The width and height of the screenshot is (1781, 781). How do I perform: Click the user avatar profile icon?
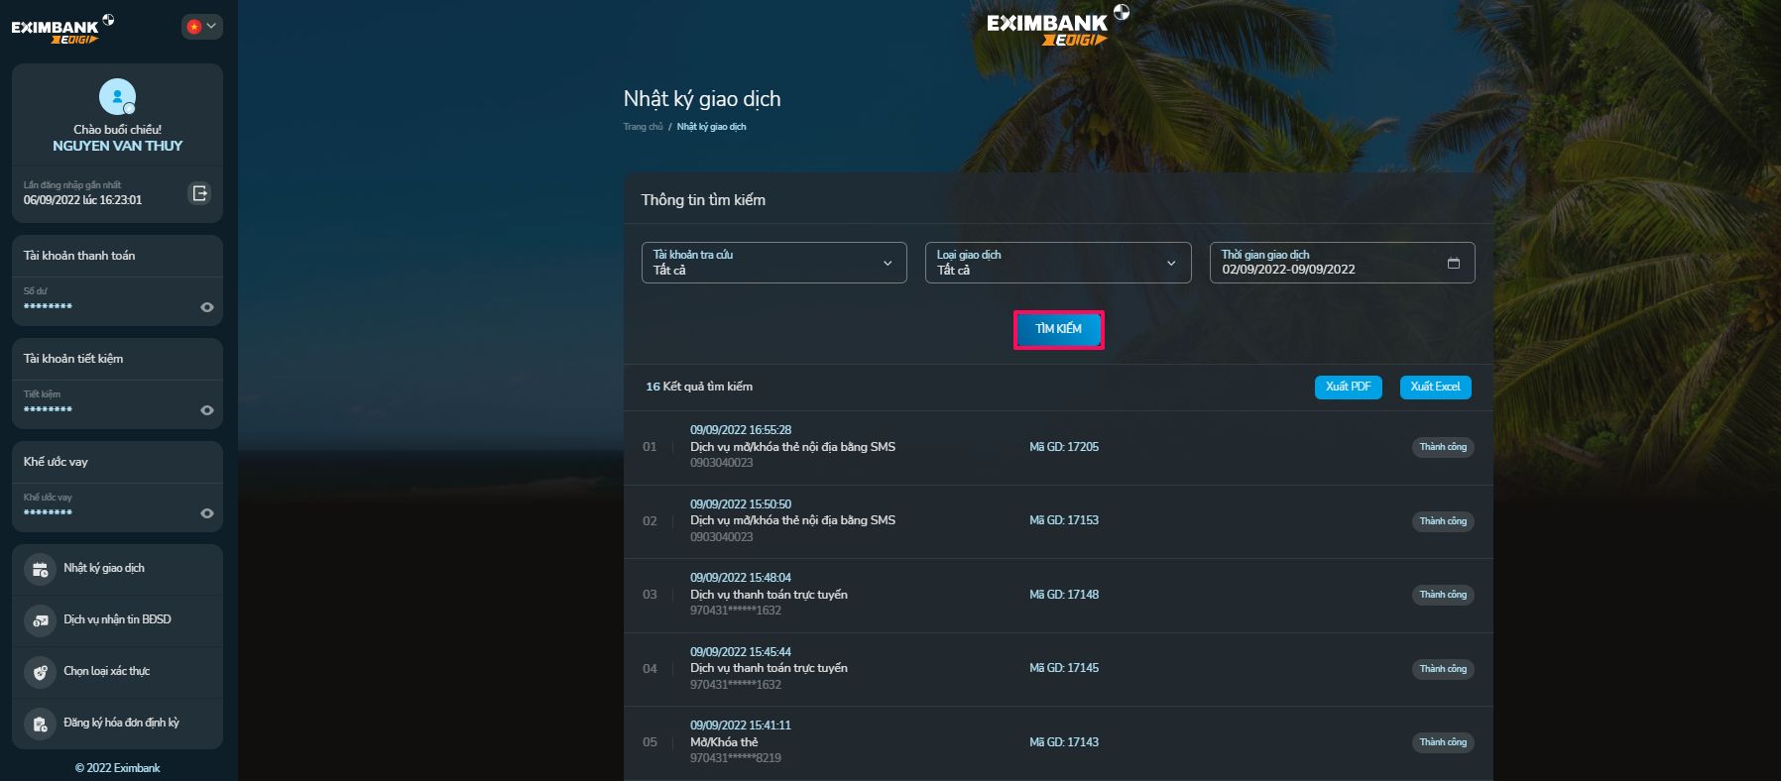(x=117, y=97)
